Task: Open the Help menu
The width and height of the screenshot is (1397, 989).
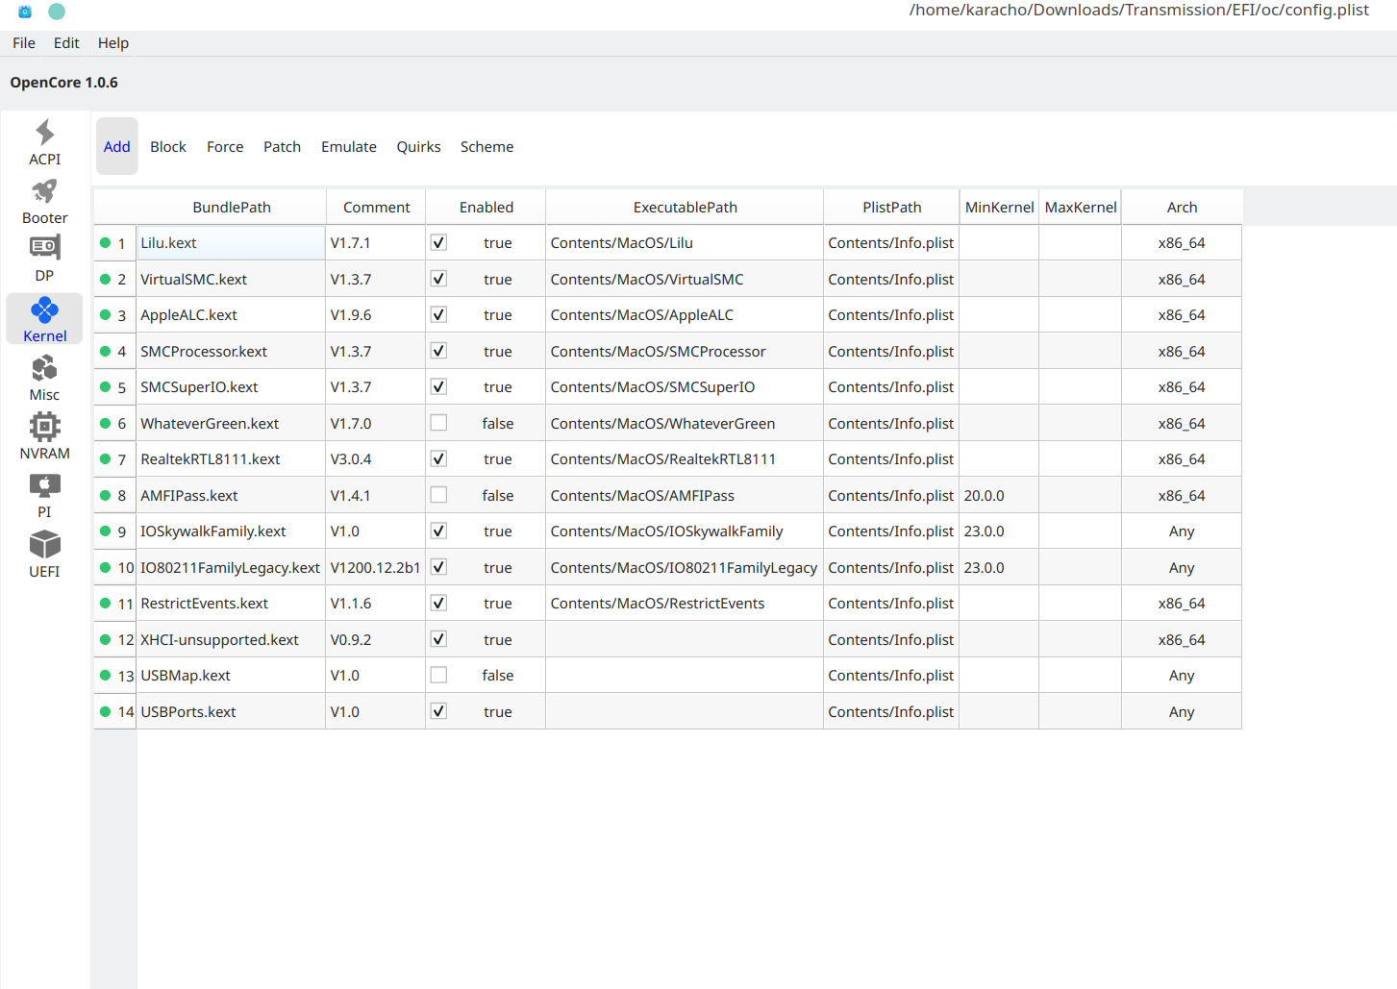Action: pyautogui.click(x=113, y=43)
